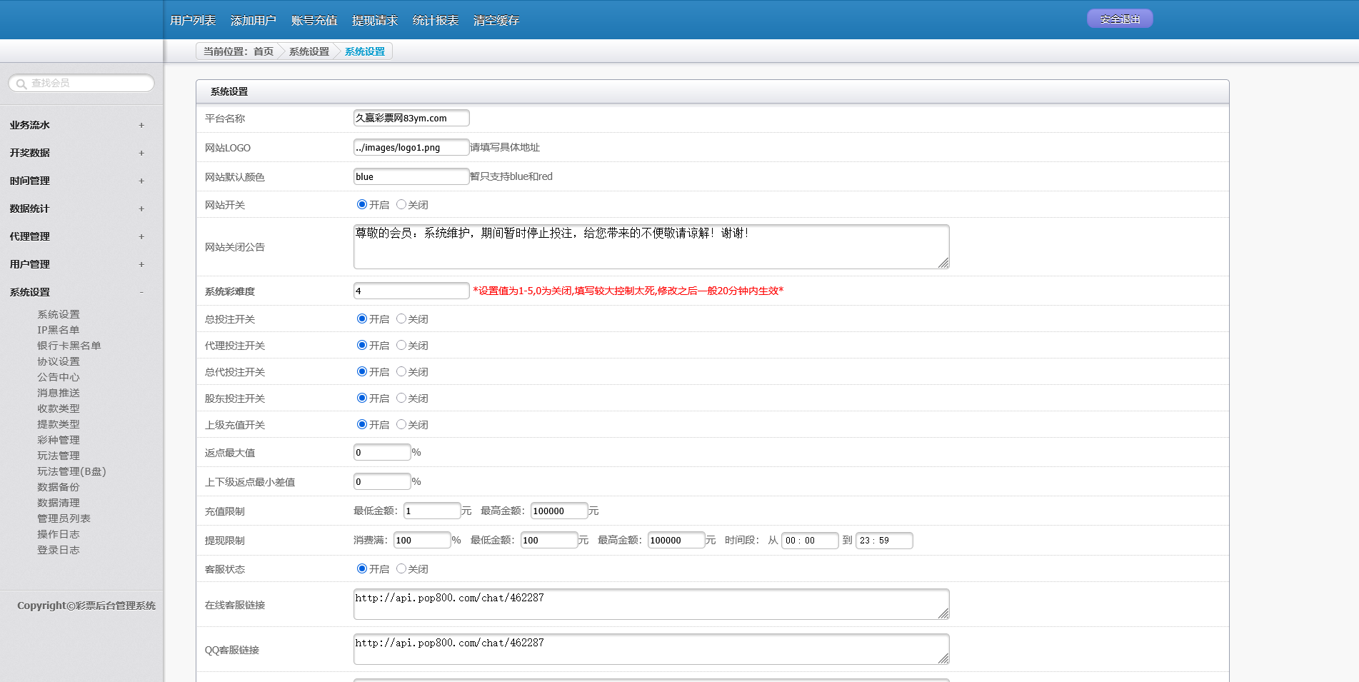Image resolution: width=1359 pixels, height=682 pixels.
Task: Select 关闭 for 总投注开关
Action: pos(401,319)
